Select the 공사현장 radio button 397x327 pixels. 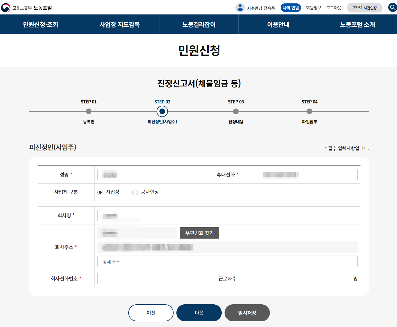135,192
